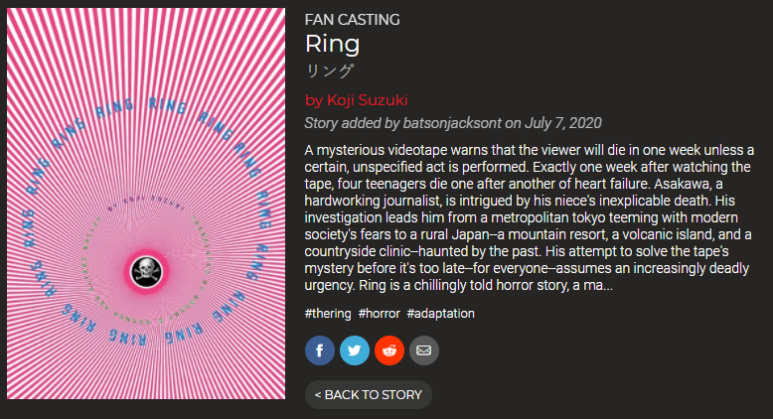773x419 pixels.
Task: Open the pink Ring book cover image
Action: [x=146, y=204]
